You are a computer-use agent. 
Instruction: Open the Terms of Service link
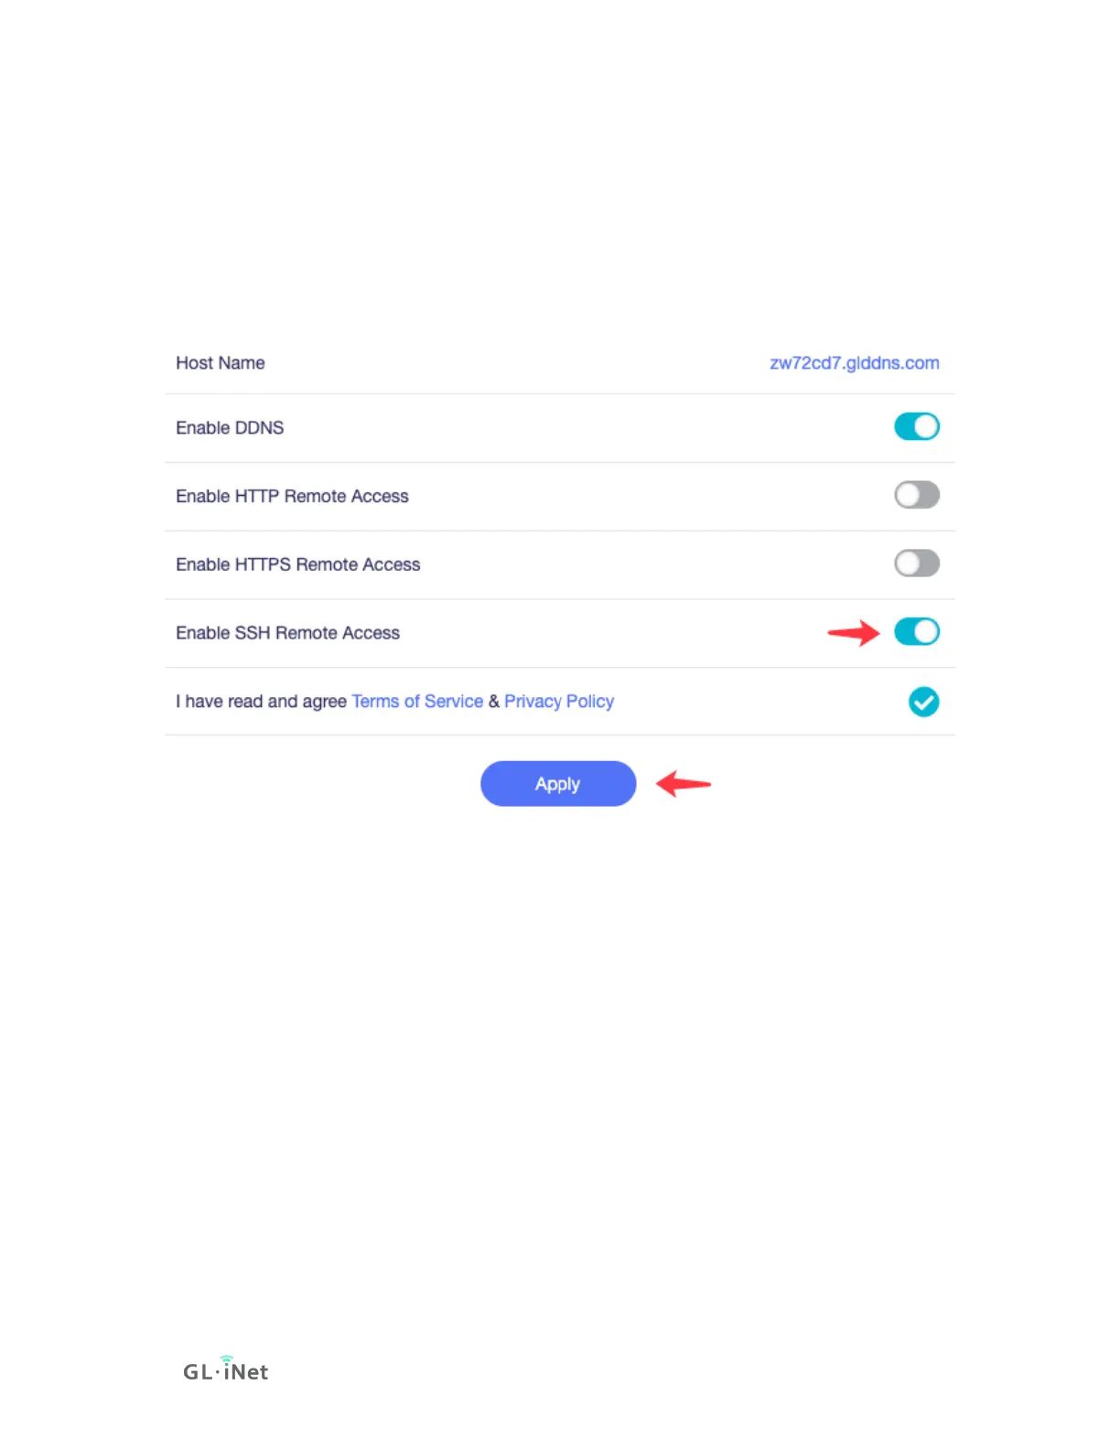coord(417,702)
